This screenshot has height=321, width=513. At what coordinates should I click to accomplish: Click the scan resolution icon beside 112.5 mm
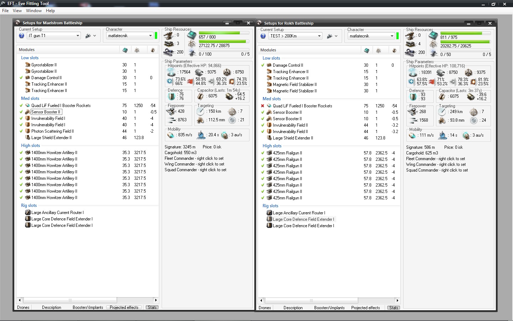[201, 120]
